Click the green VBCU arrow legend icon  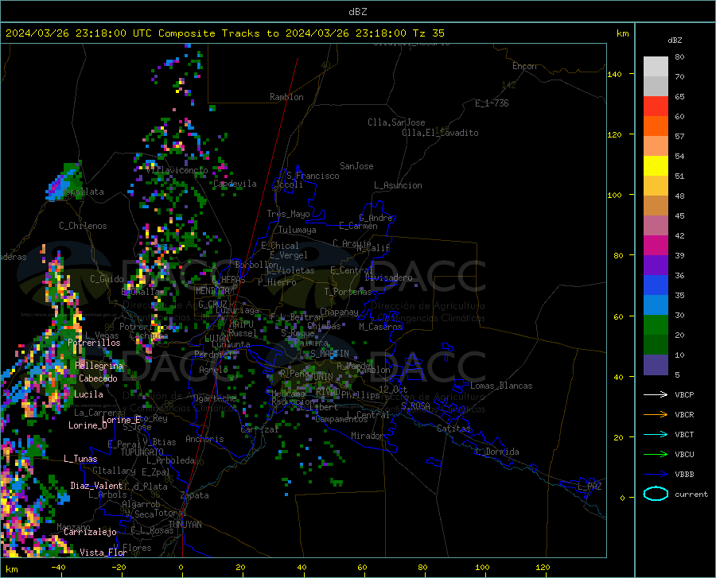[x=656, y=455]
